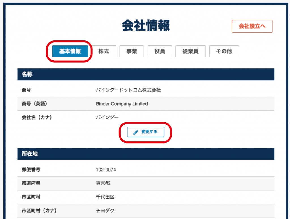
Task: Click the 郵便番号 row label
Action: (x=31, y=170)
